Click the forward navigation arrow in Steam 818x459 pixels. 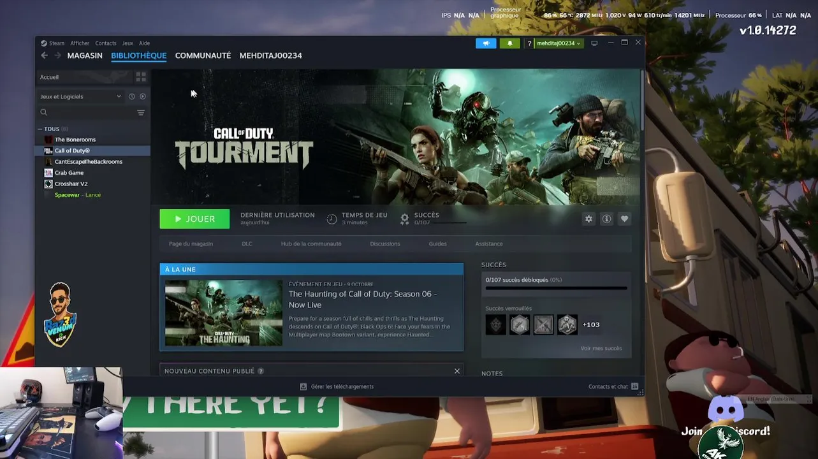pyautogui.click(x=57, y=55)
